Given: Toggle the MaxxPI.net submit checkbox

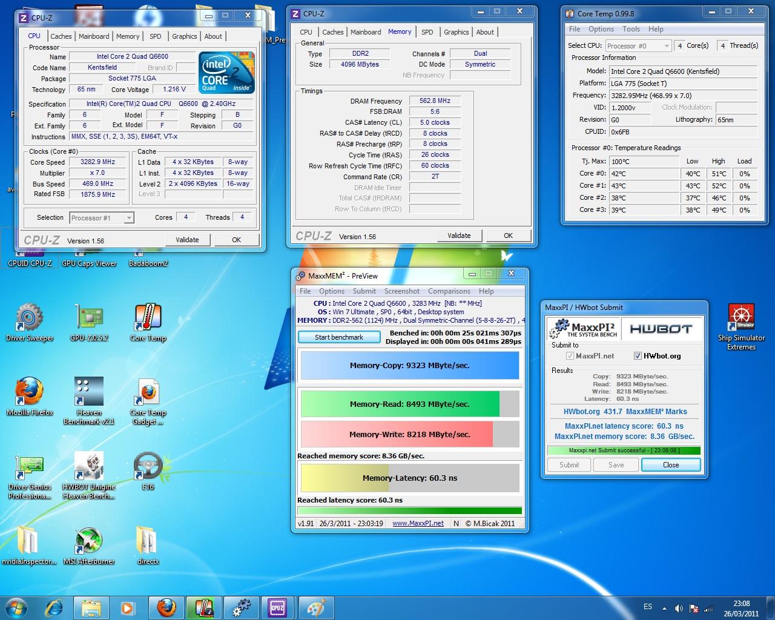Looking at the screenshot, I should point(570,356).
